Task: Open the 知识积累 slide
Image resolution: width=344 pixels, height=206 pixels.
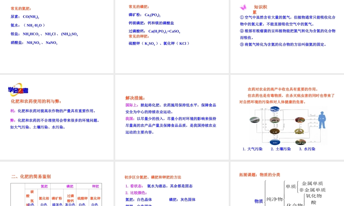Action: 287,36
